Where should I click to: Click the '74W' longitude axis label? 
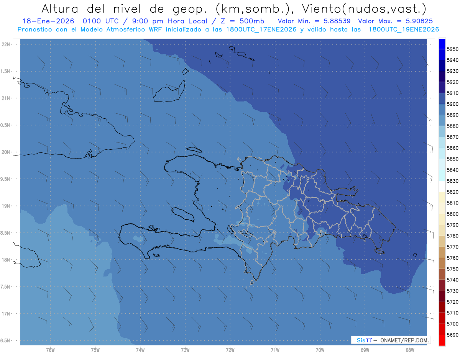140,350
